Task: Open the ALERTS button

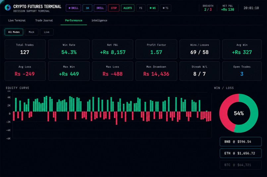Action: 128,8
